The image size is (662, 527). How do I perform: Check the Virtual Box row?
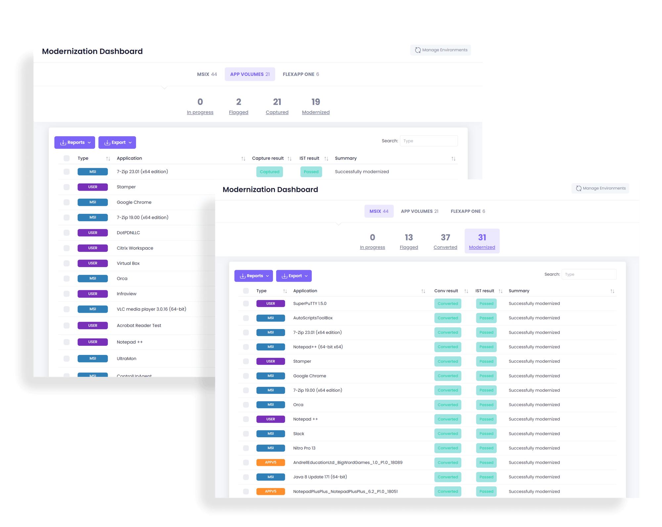point(67,263)
